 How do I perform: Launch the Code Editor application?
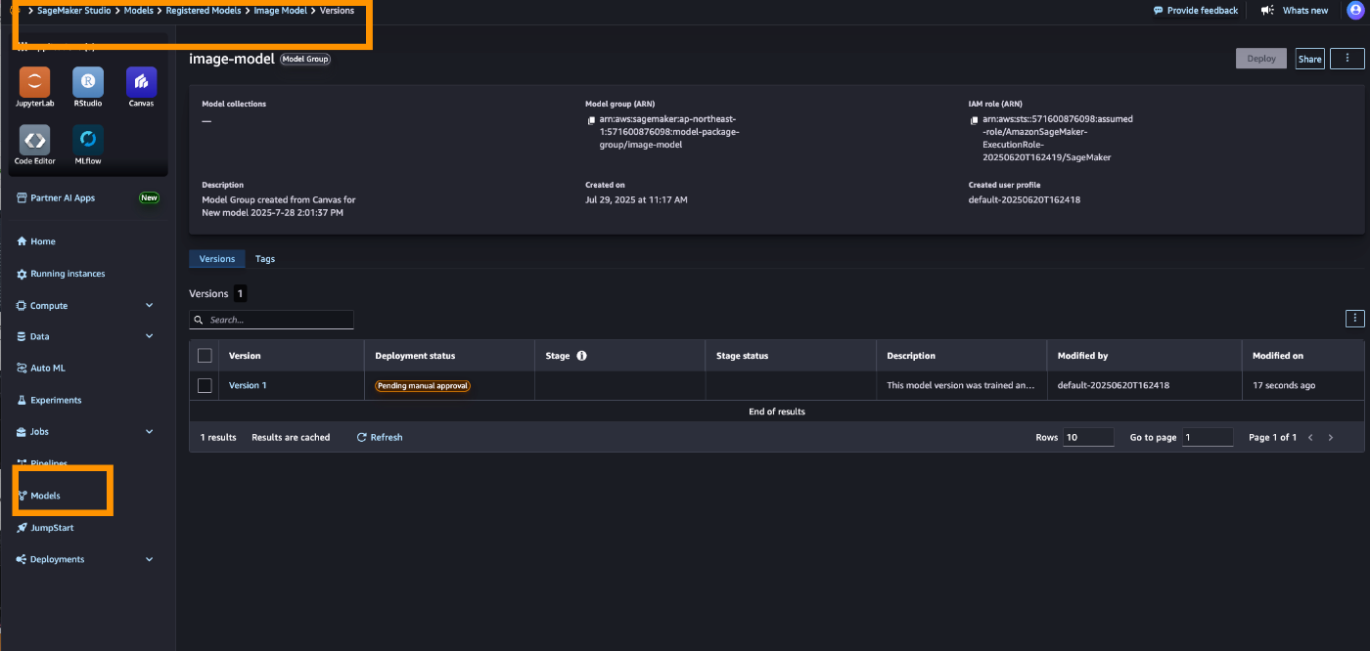35,140
